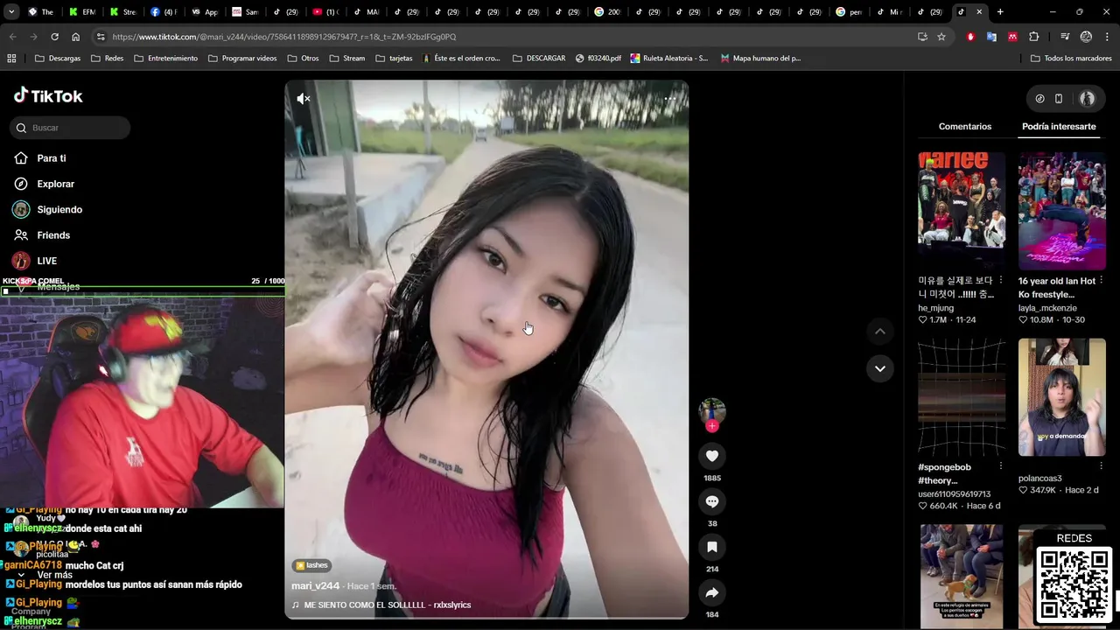Open options for the he_mjung video
This screenshot has width=1120, height=630.
coord(1000,280)
